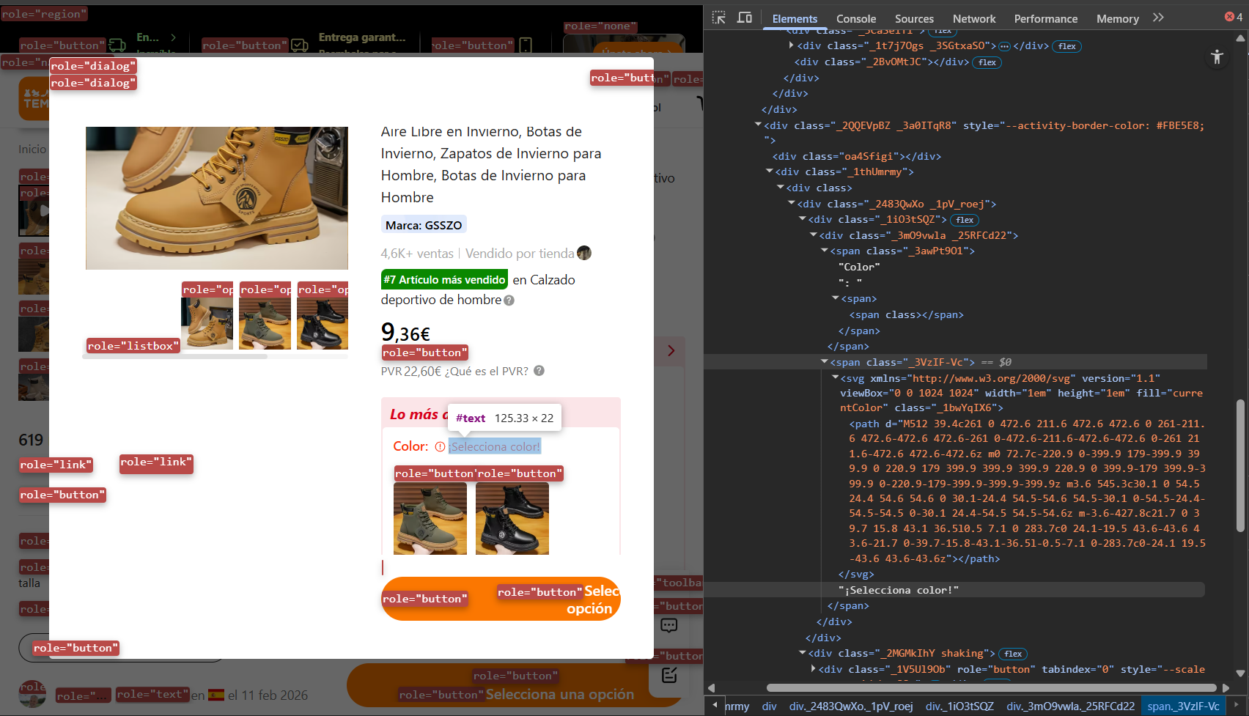Open the Network tab

coord(973,19)
